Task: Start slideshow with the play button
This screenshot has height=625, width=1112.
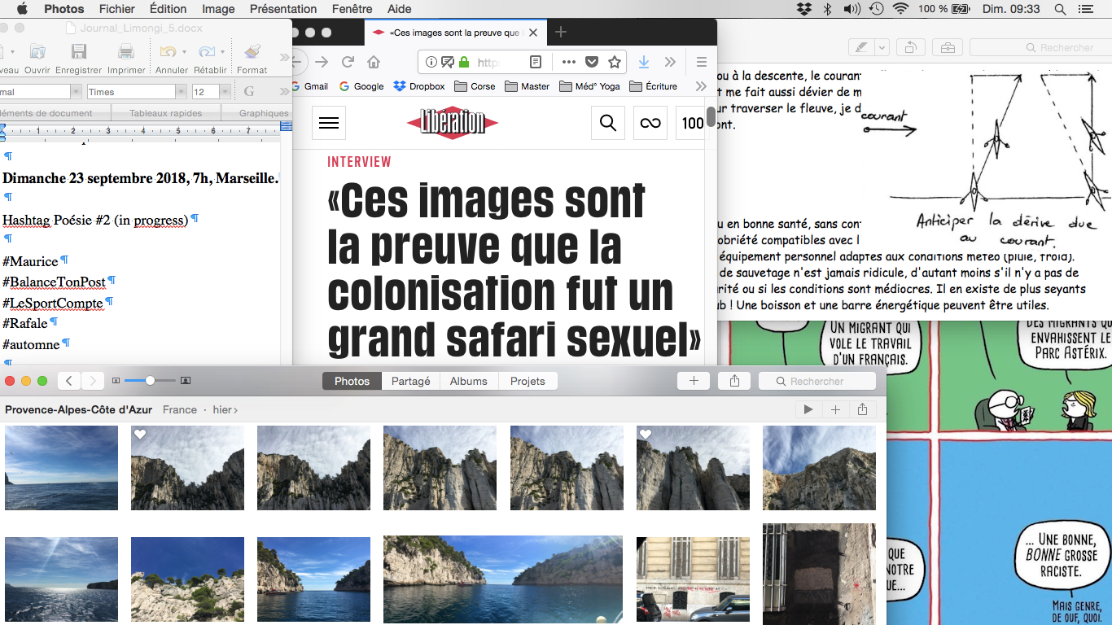Action: tap(808, 409)
